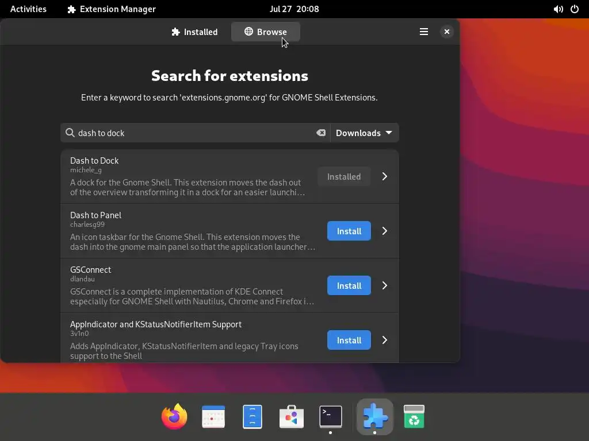This screenshot has width=589, height=441.
Task: Switch to the Installed tab
Action: click(x=194, y=32)
